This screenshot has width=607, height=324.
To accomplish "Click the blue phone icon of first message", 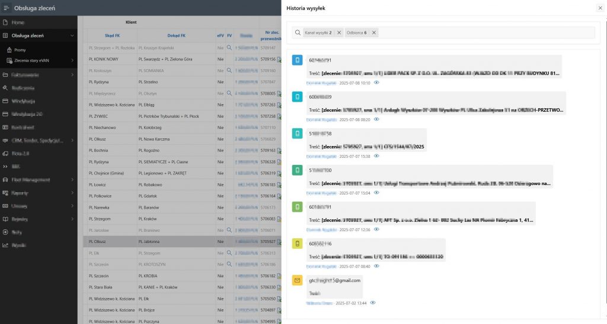I will pyautogui.click(x=298, y=60).
